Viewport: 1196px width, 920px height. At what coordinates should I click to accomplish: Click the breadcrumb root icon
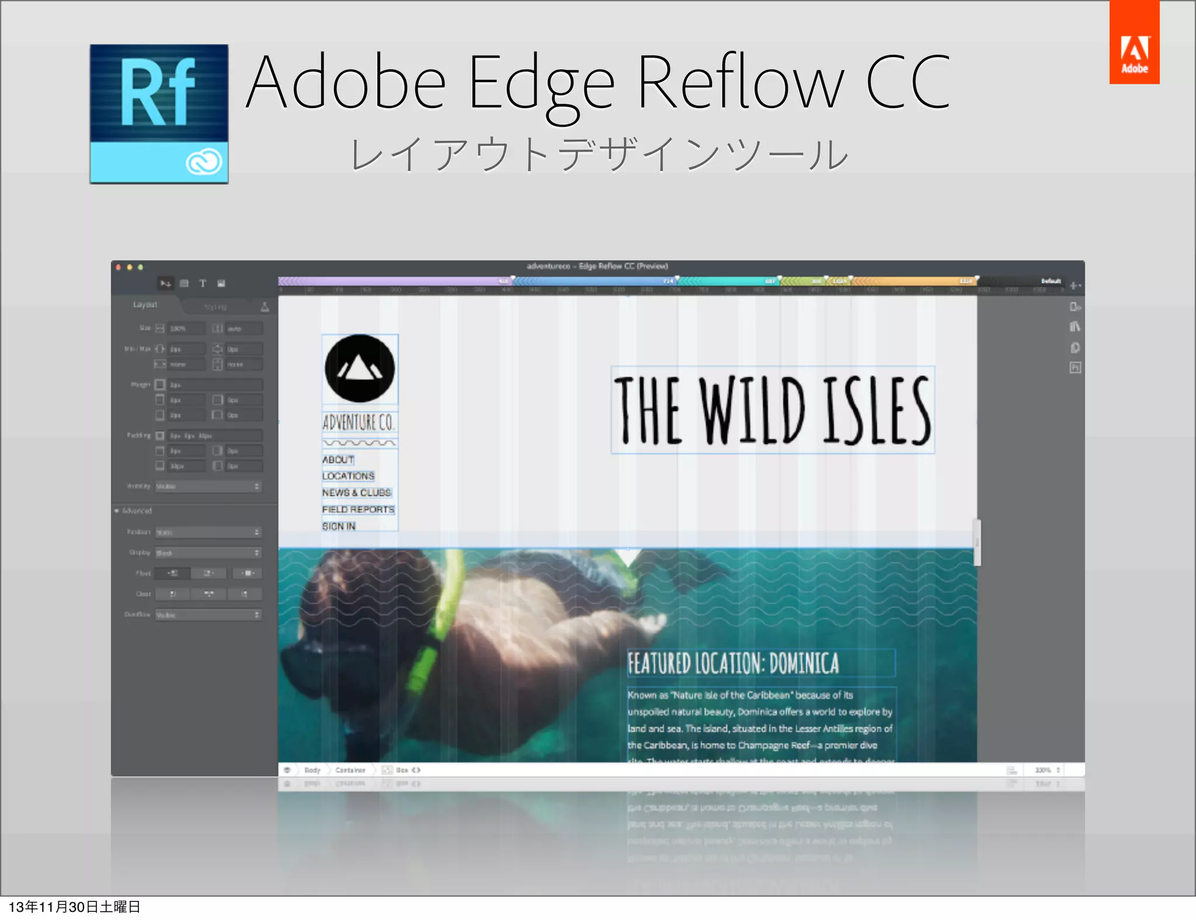287,770
